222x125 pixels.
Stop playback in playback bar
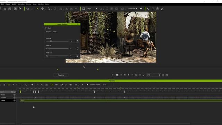(117, 75)
